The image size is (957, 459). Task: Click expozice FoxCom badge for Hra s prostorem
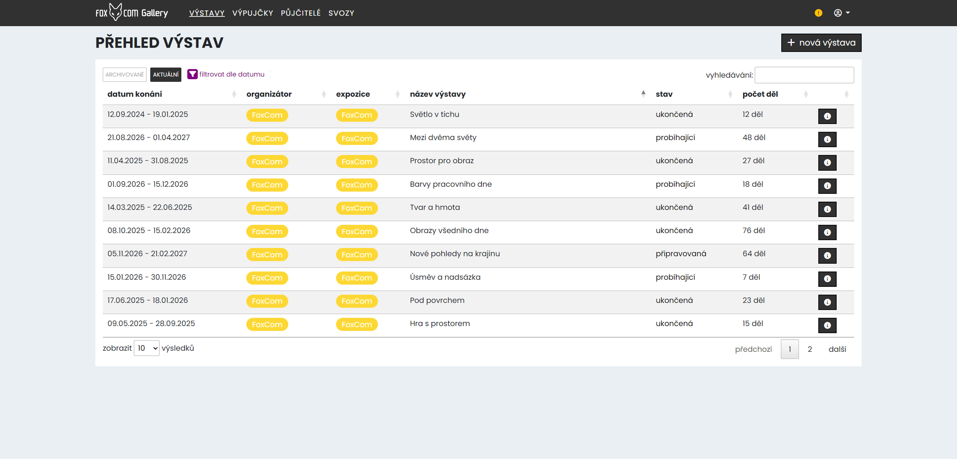(357, 325)
